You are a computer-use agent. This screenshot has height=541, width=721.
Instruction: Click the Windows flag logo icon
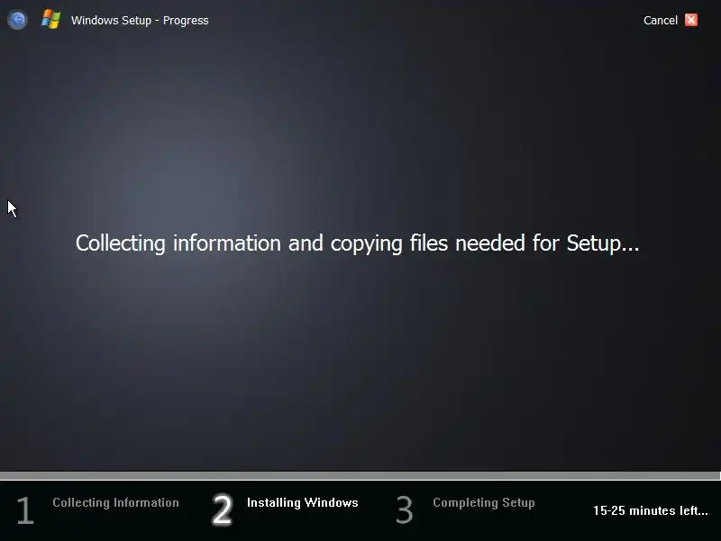point(51,20)
